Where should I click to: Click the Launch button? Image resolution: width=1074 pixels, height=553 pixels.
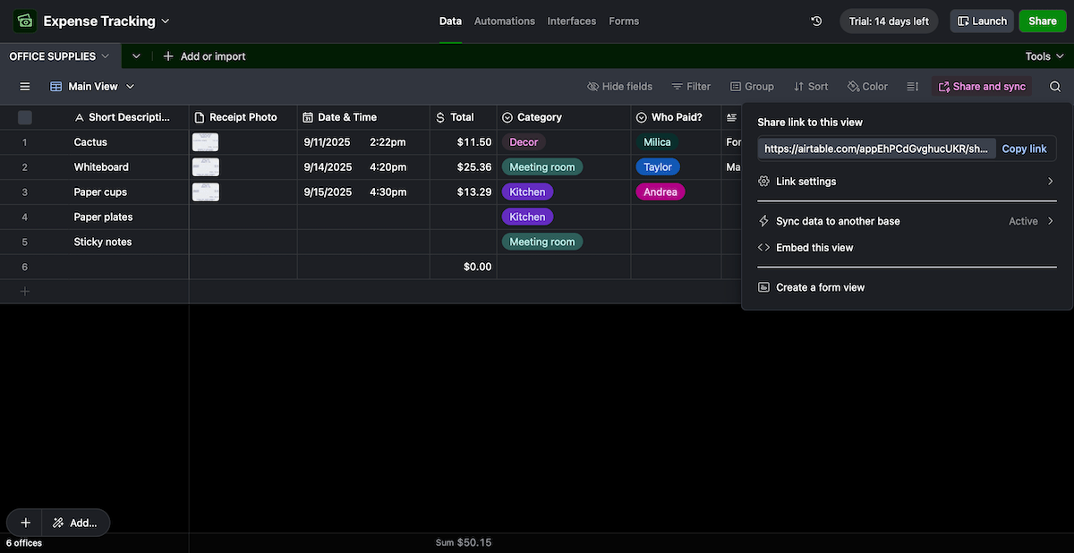(981, 20)
